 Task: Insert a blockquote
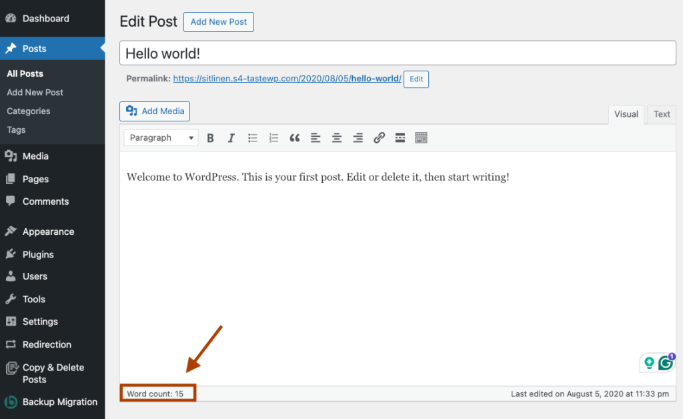(x=294, y=137)
